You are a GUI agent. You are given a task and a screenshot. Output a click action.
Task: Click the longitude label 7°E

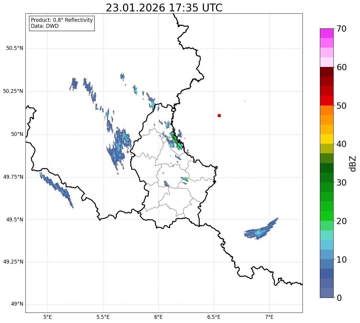pos(269,317)
